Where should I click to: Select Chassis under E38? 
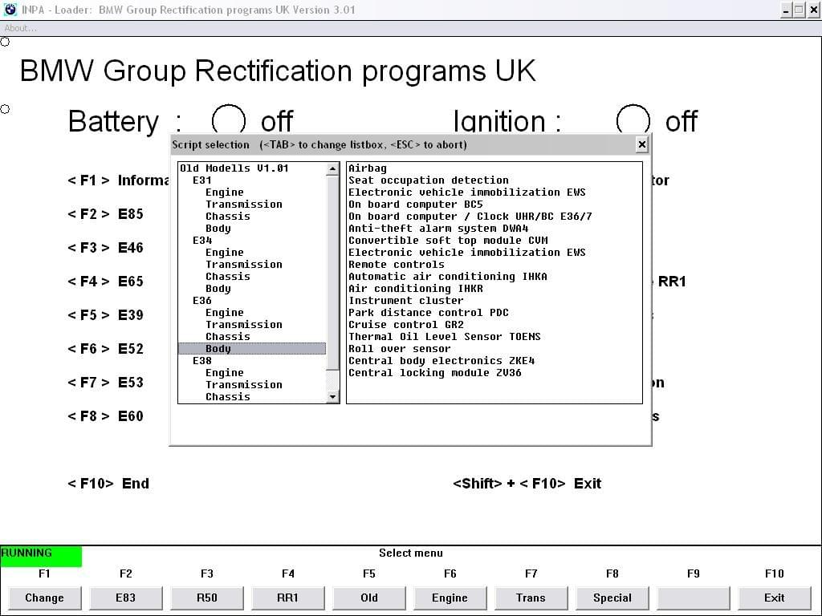coord(227,397)
